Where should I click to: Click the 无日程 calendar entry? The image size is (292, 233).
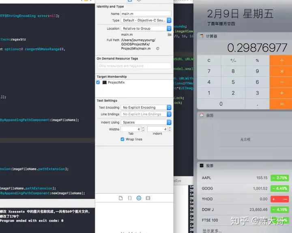click(x=245, y=139)
